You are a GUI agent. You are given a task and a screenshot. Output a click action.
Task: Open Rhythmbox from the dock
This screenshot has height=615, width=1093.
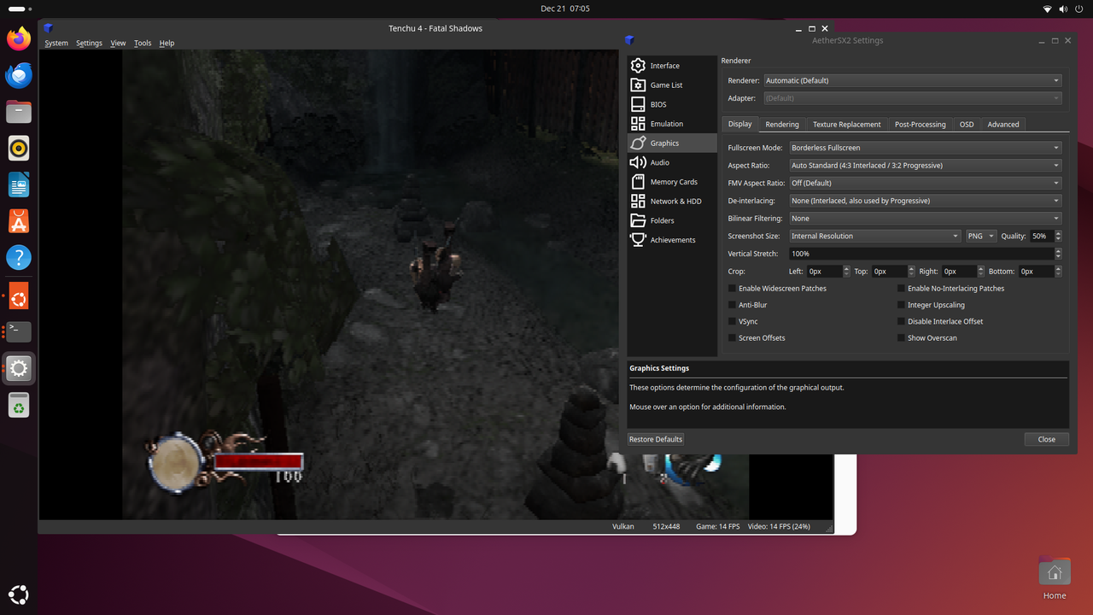click(19, 149)
